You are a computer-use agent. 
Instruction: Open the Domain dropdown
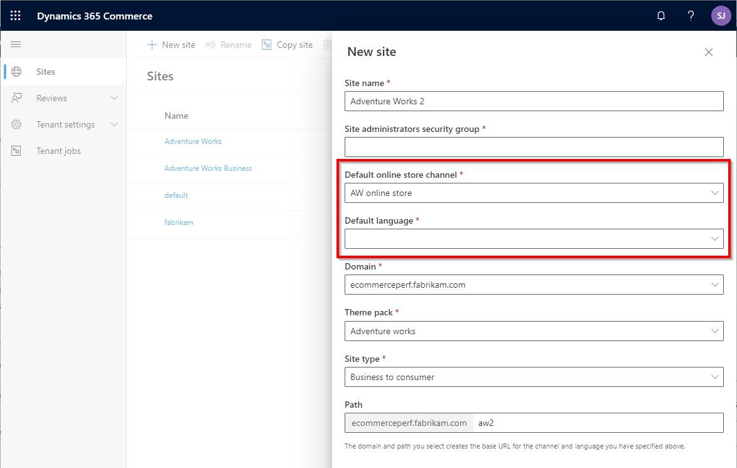(534, 285)
